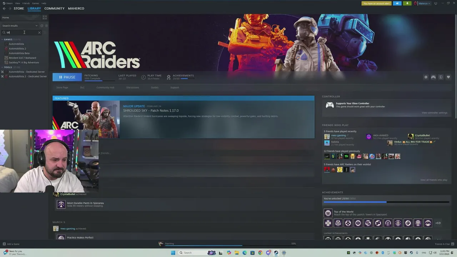Open the MAHERCO profile tab
457x257 pixels.
76,9
